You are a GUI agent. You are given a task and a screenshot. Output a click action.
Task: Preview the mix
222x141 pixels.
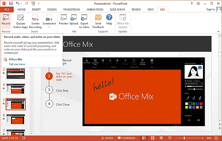(64, 19)
